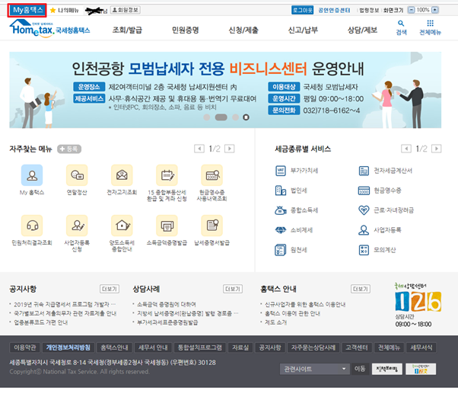Select the active second banner indicator
Screen dimensions: 458x394
pos(221,117)
